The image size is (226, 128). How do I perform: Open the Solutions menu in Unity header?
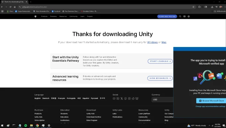coord(53,16)
